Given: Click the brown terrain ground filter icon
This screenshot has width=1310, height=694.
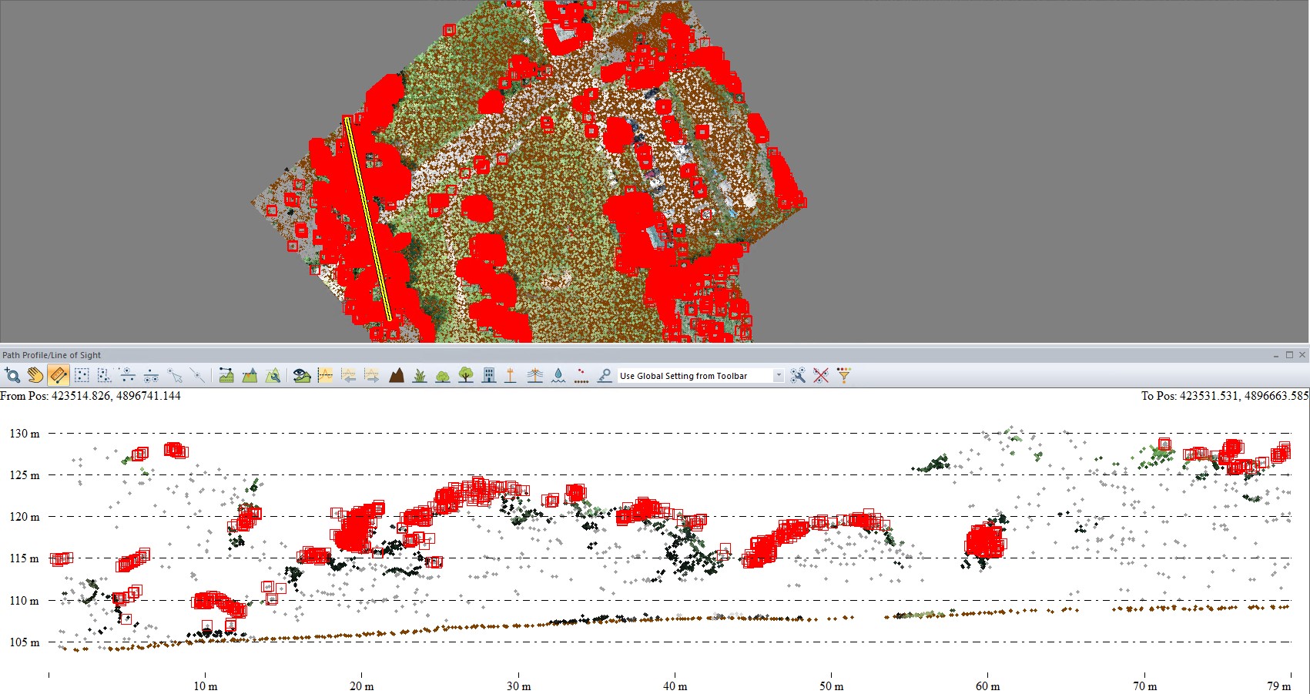Looking at the screenshot, I should click(397, 375).
